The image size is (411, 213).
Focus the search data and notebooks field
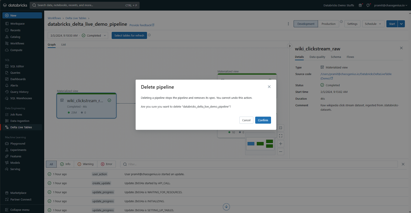(85, 5)
